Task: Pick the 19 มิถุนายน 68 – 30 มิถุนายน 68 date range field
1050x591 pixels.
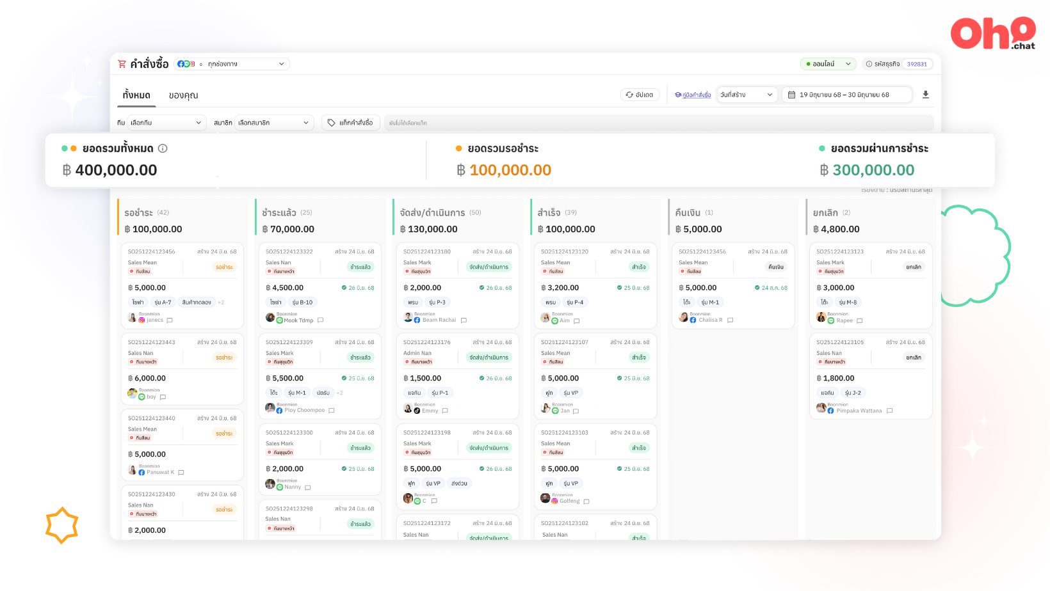Action: [x=847, y=95]
